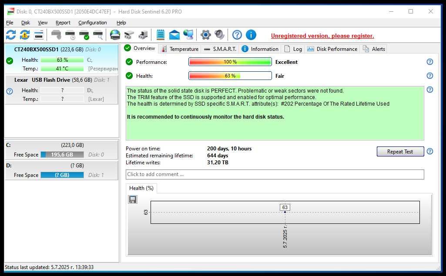
Task: Click the blue Refresh arrows toolbar icon
Action: 11,35
